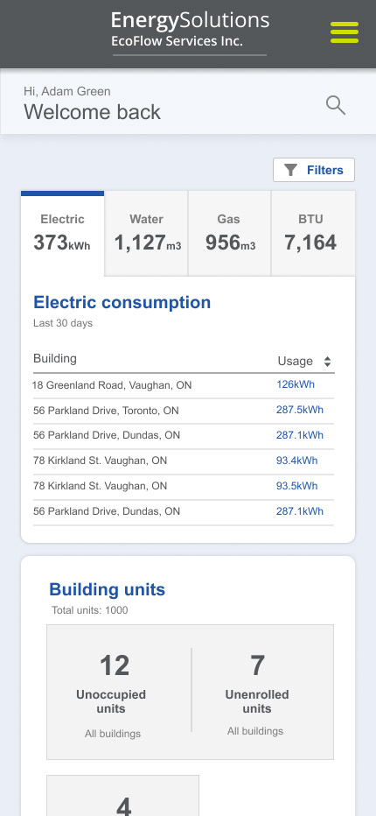Select 56 Parkland Drive, Toronto row

click(184, 411)
